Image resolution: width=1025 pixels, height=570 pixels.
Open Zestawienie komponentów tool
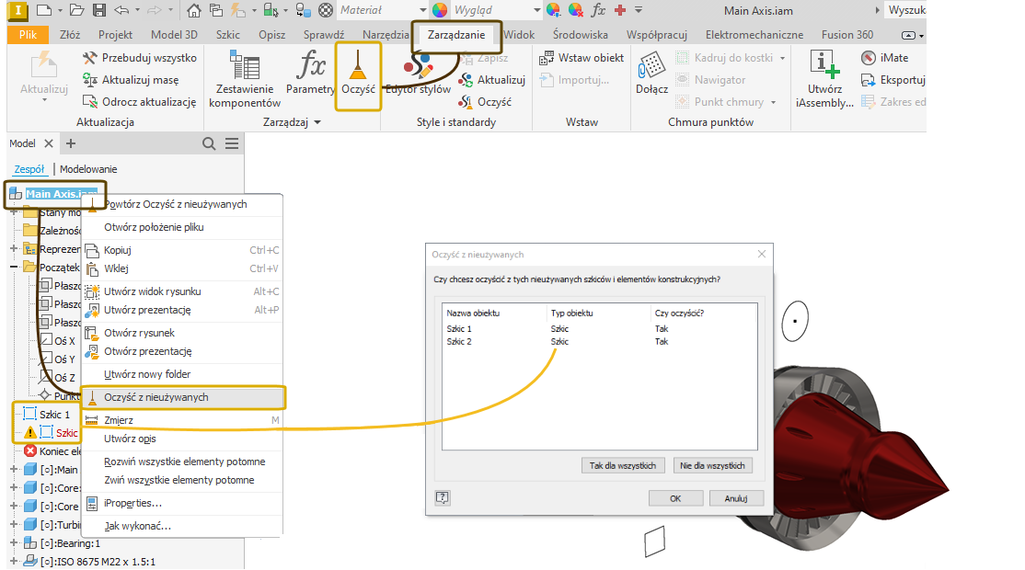245,79
